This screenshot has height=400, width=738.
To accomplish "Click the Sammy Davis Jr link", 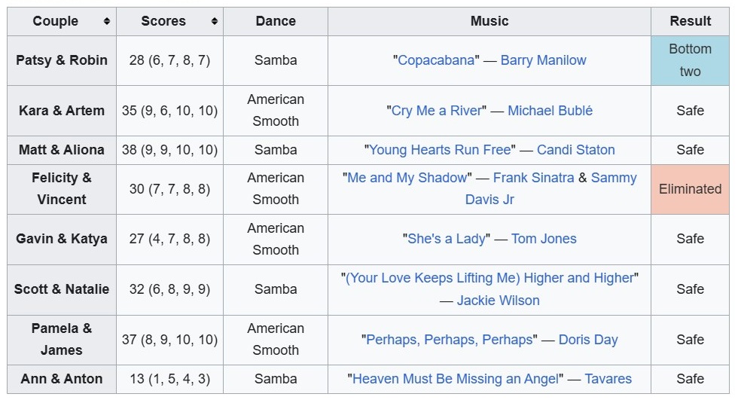I will (x=550, y=190).
